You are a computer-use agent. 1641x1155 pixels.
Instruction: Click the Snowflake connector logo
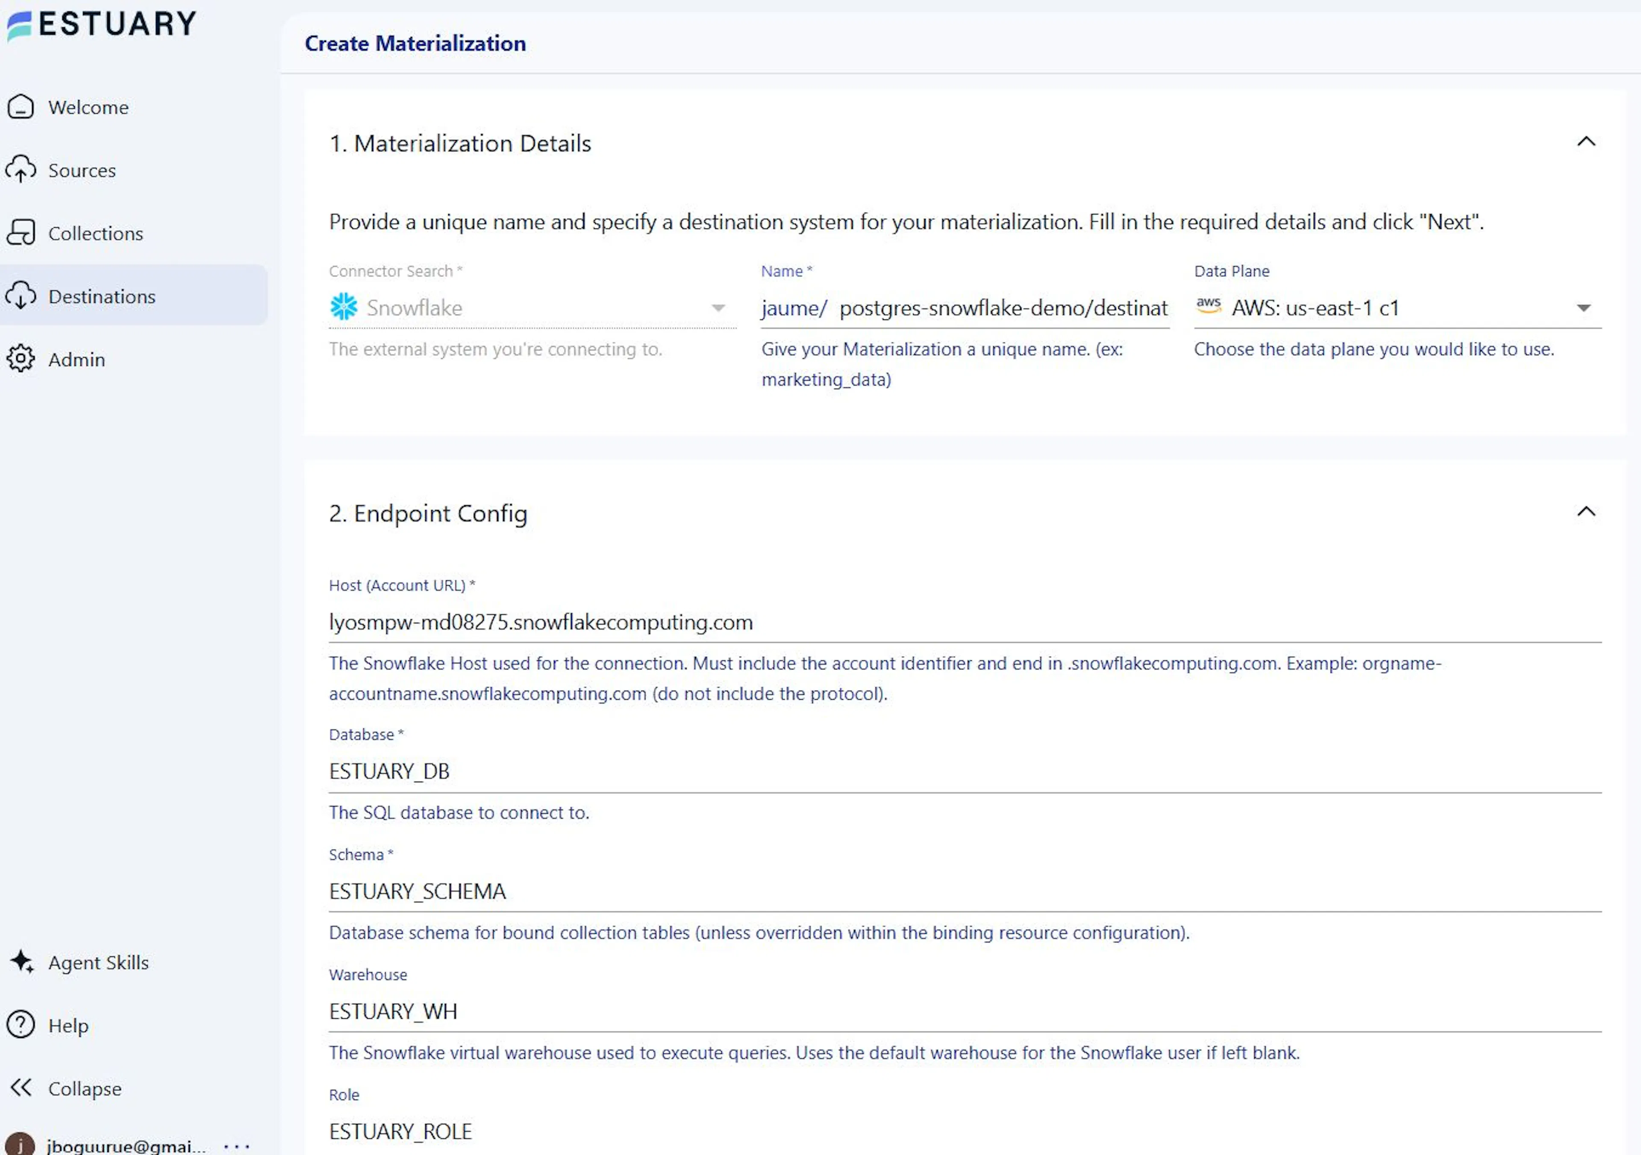[x=344, y=307]
